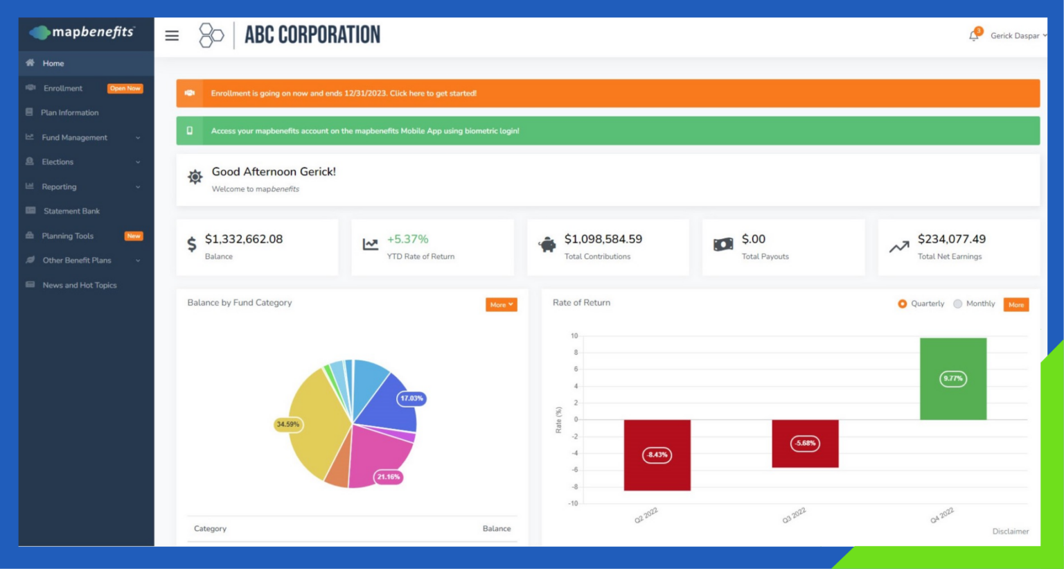Click the yellow 34.59% pie slice
The image size is (1064, 569).
pos(312,423)
